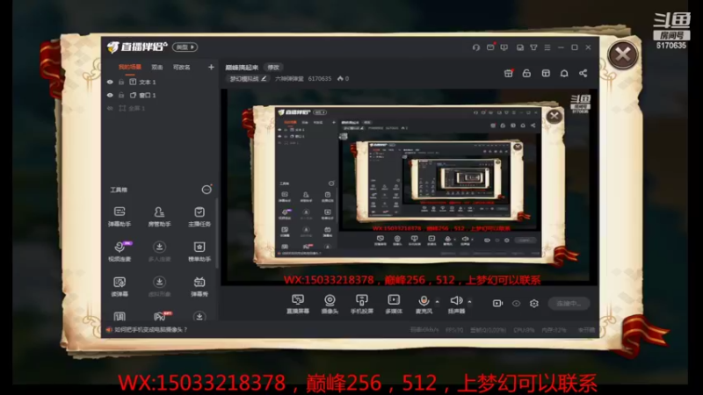The image size is (703, 395).
Task: Open the messages envelope icon in title bar
Action: pos(490,47)
